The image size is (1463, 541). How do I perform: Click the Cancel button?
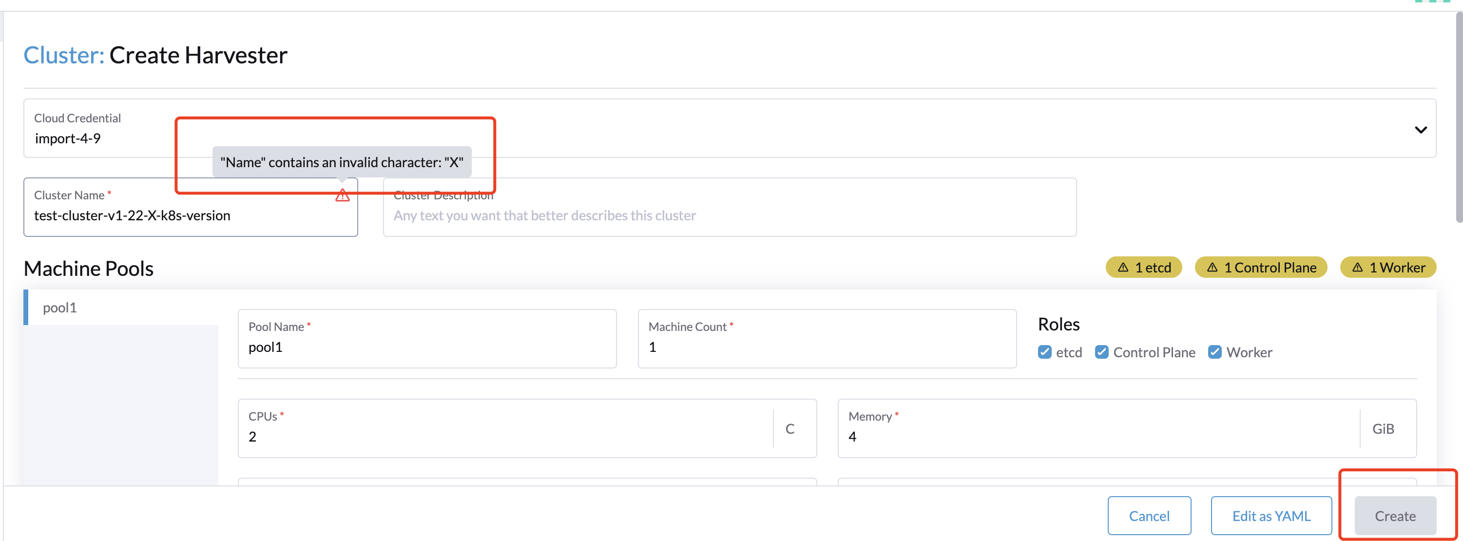point(1149,516)
